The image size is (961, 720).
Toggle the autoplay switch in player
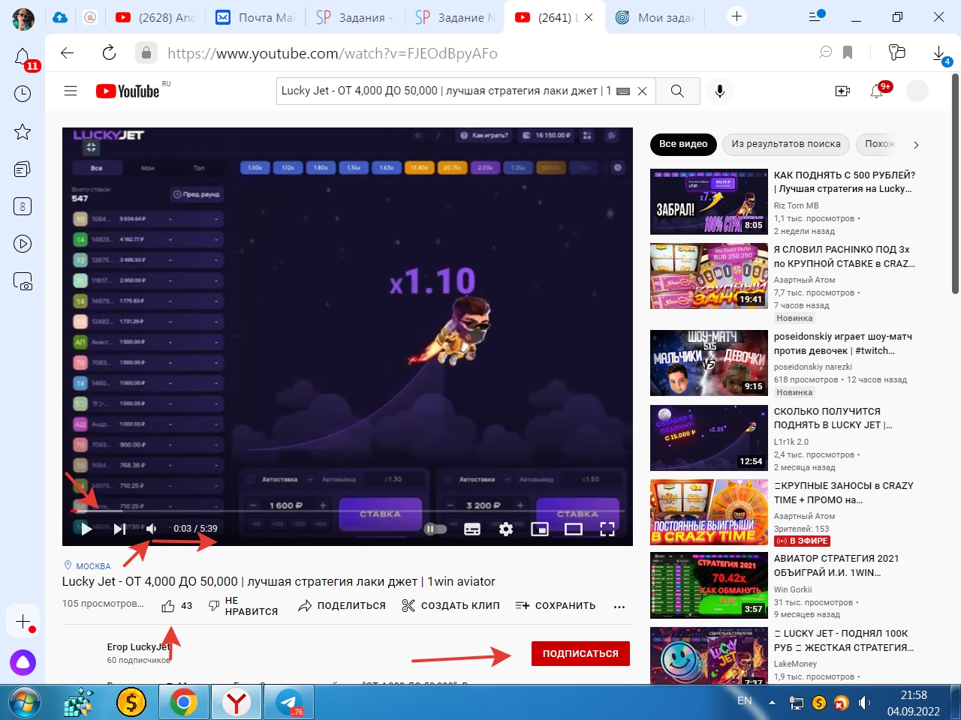click(x=435, y=529)
